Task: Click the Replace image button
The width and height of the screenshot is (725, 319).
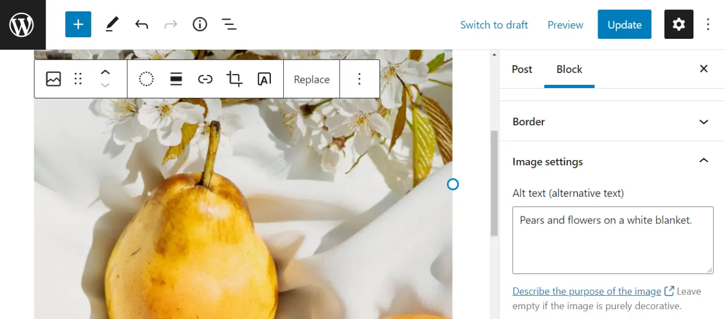Action: (312, 79)
